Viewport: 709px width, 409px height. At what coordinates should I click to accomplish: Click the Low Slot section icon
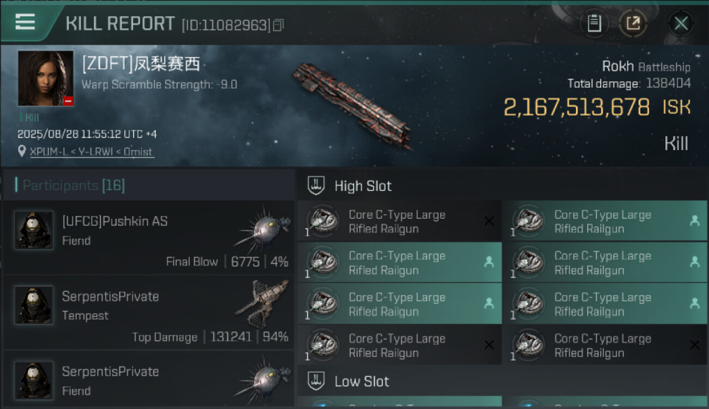[x=316, y=381]
